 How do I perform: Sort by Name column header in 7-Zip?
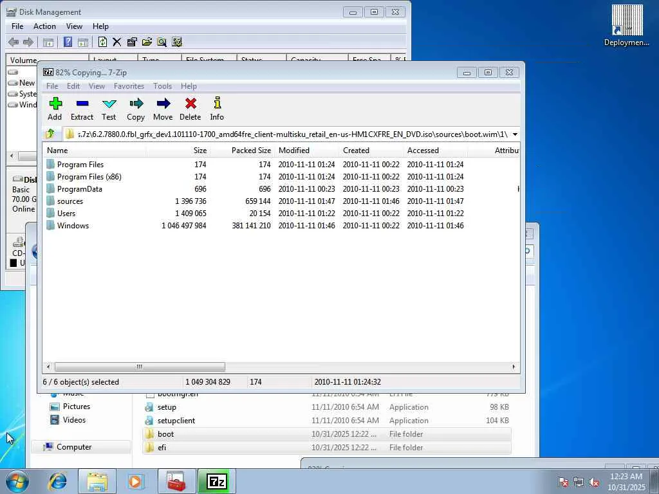click(94, 150)
